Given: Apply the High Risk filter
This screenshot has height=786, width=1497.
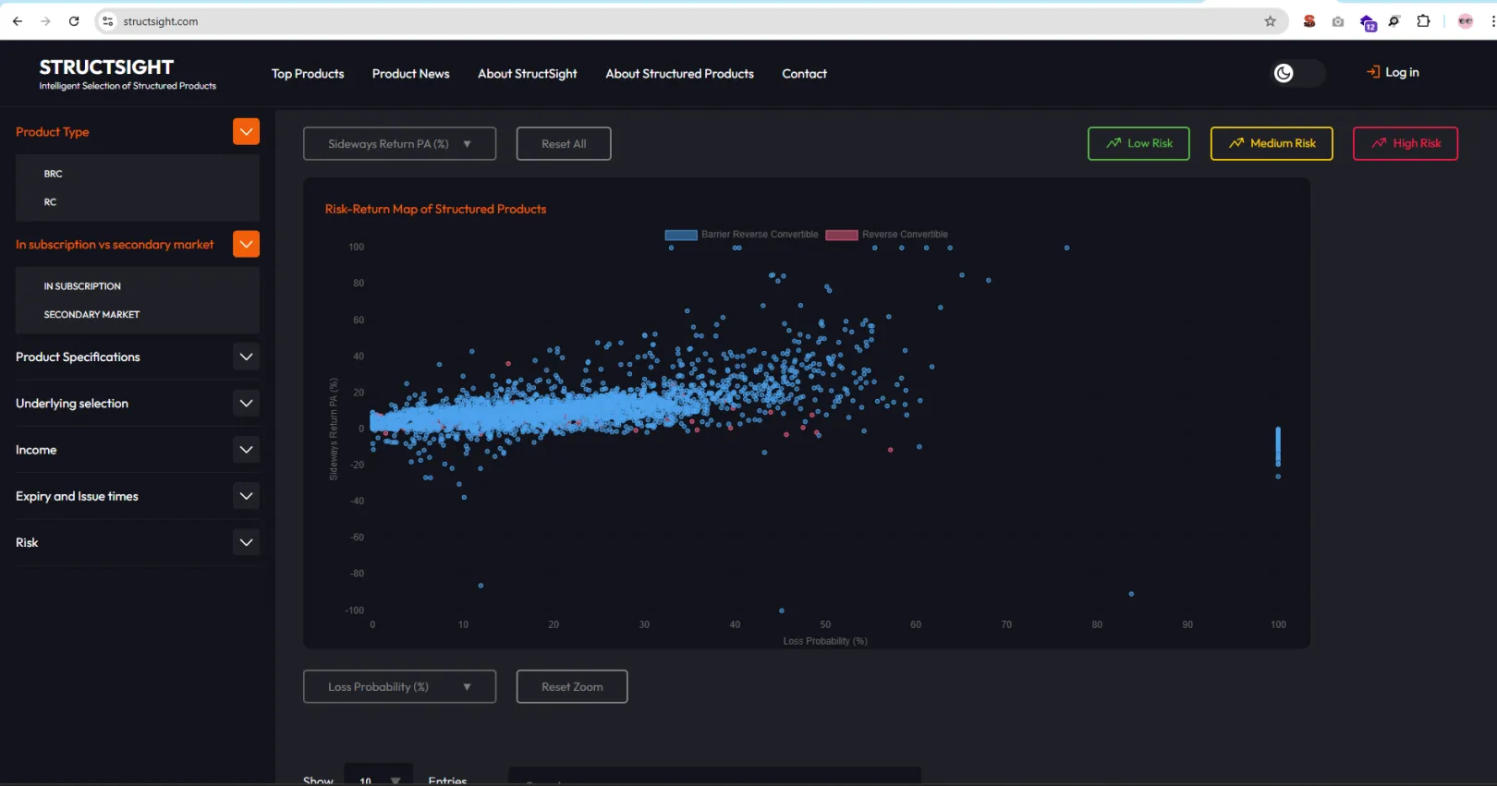Looking at the screenshot, I should point(1405,144).
